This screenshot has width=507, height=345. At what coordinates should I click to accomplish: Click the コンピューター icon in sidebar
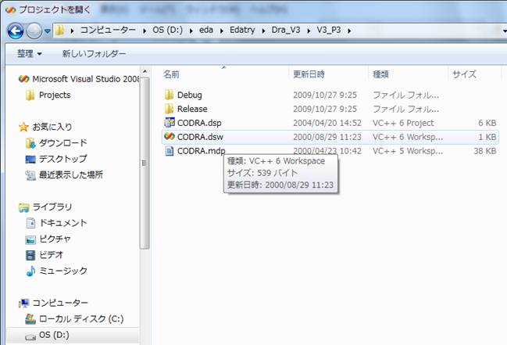click(x=23, y=304)
